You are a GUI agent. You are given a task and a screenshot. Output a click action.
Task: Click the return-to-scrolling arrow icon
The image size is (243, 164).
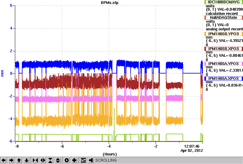(91, 160)
